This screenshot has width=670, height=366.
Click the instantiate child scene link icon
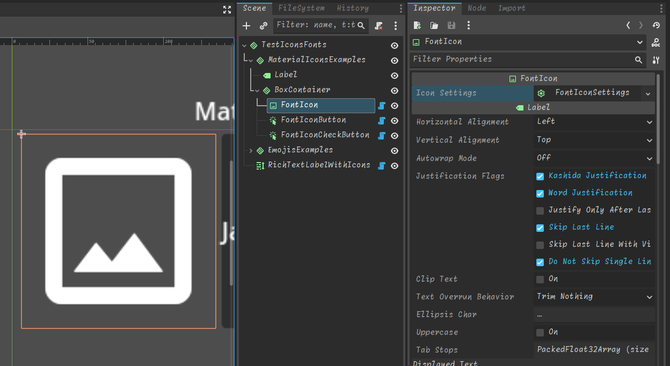click(264, 25)
